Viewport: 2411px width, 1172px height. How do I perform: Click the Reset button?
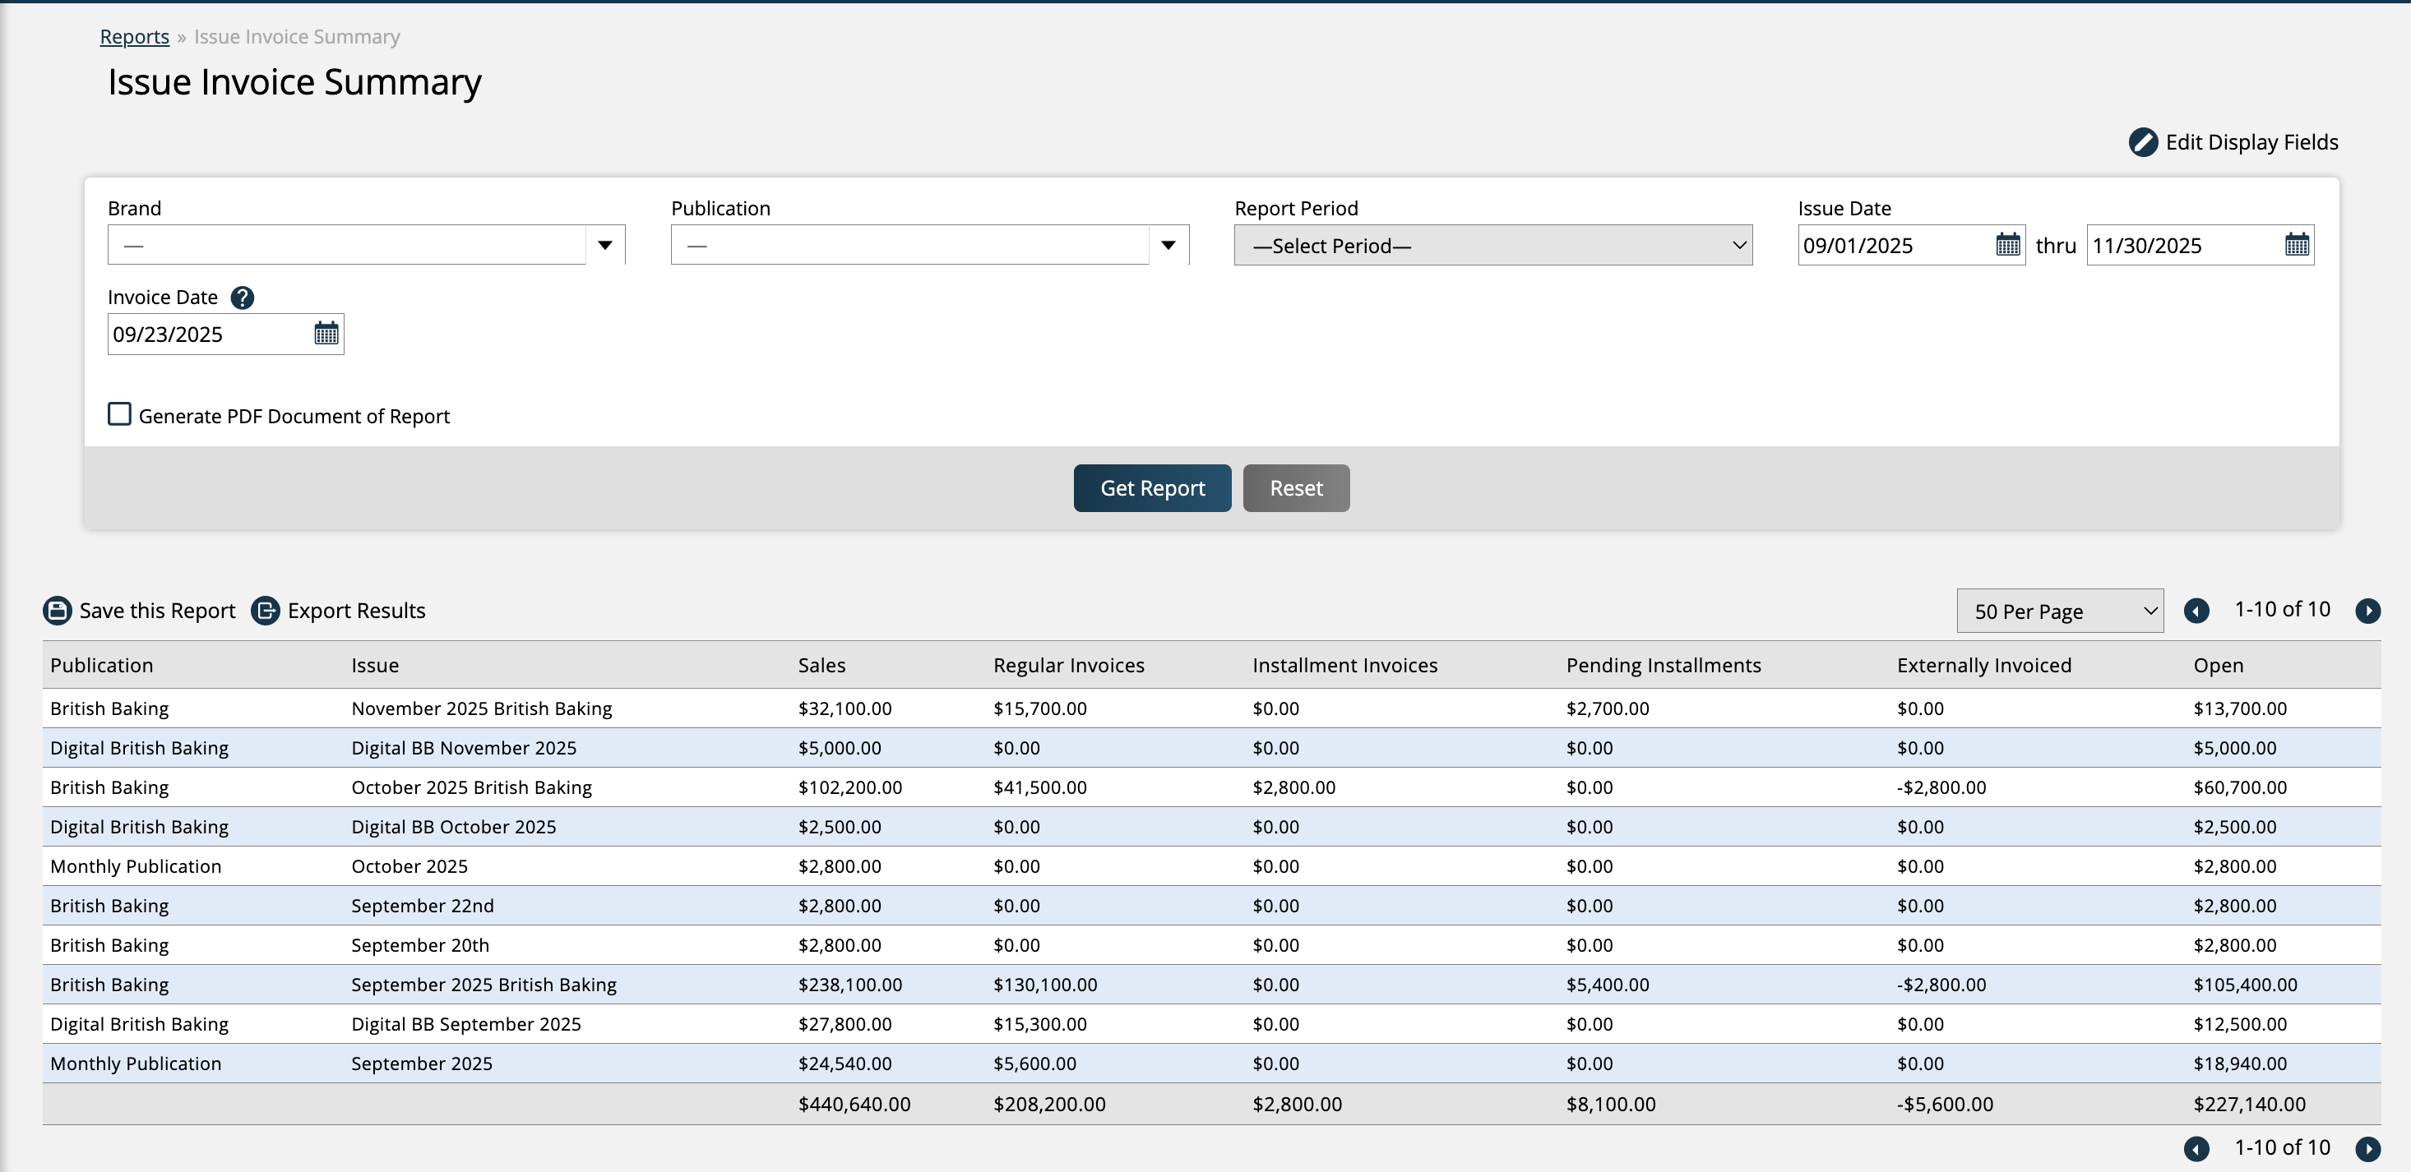(1295, 488)
